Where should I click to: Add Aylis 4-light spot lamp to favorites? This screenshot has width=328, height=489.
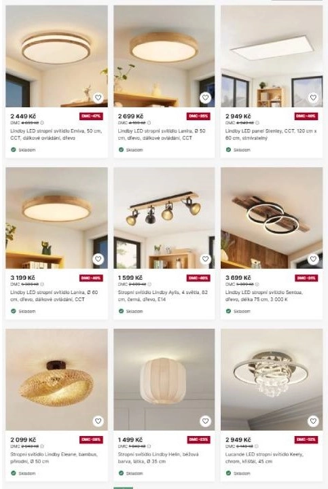pos(206,259)
